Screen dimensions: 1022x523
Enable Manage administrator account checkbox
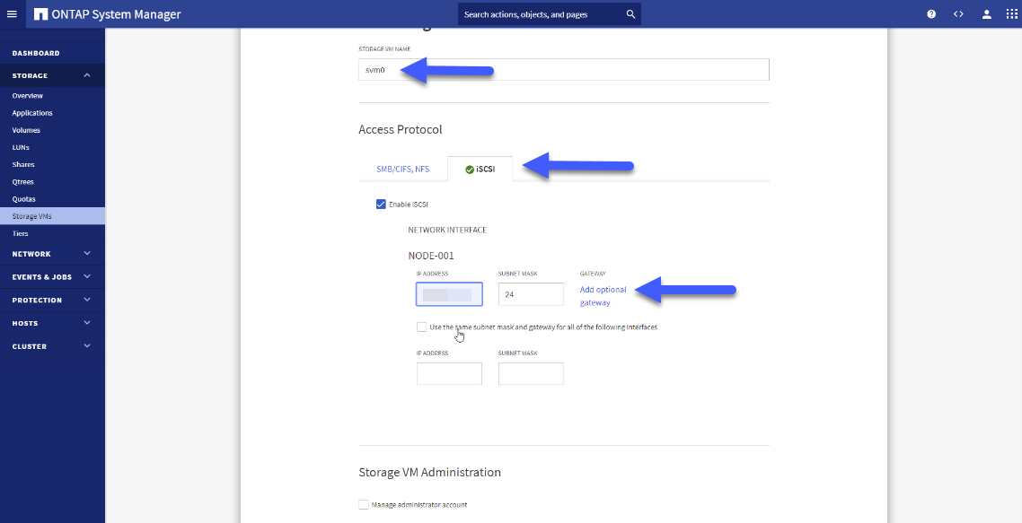click(x=364, y=505)
